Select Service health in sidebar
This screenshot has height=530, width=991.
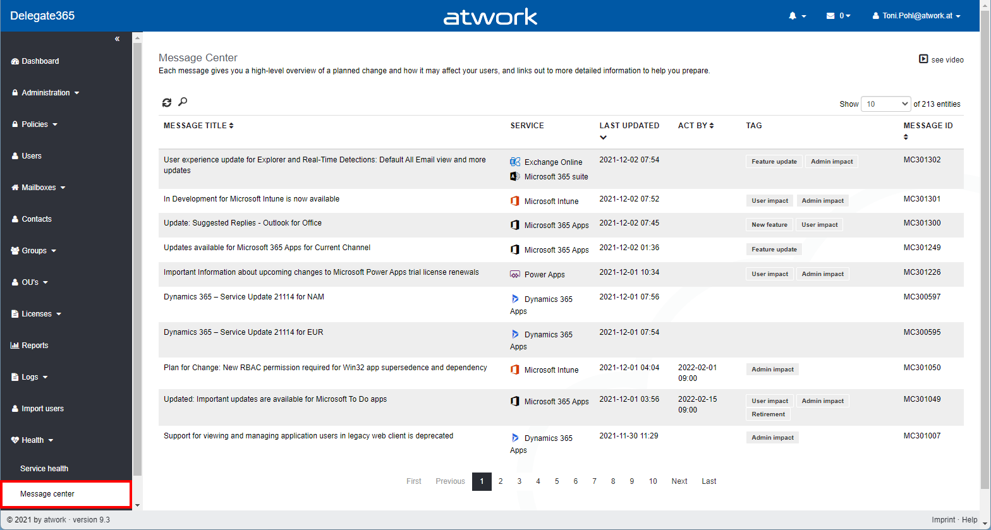click(x=44, y=469)
